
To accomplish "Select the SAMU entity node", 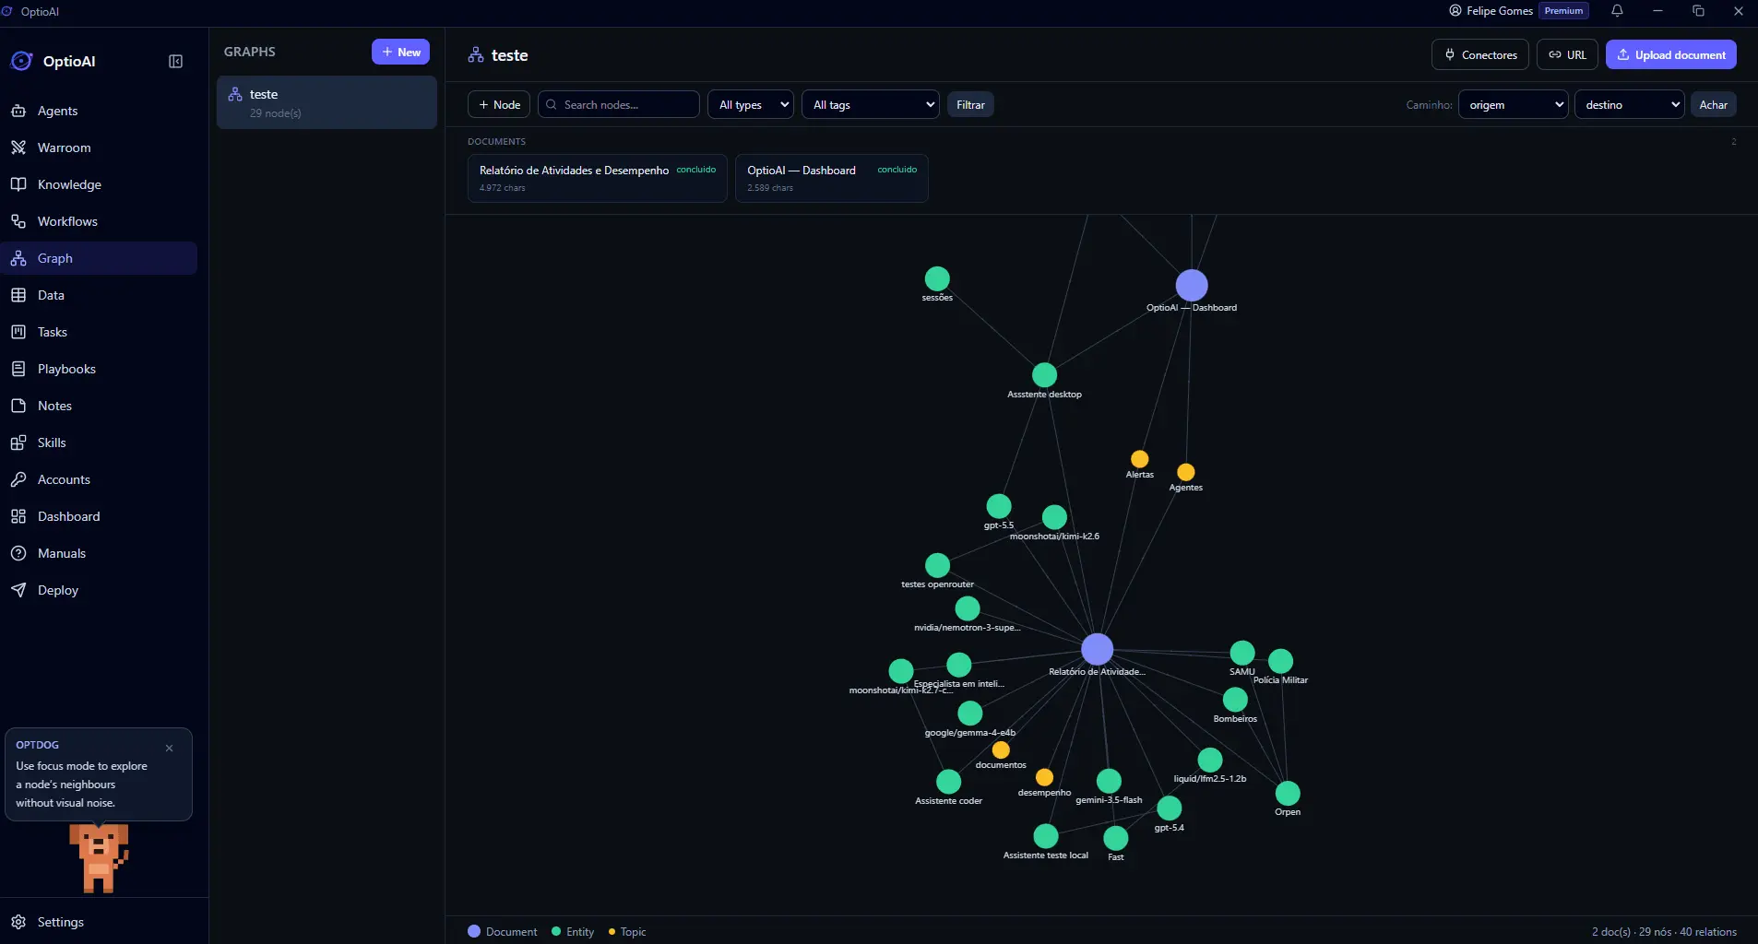I will pos(1242,653).
